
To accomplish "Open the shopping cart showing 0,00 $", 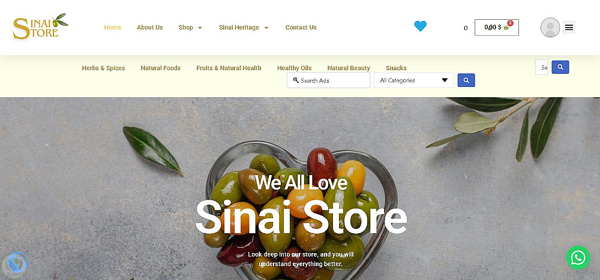I will point(497,28).
